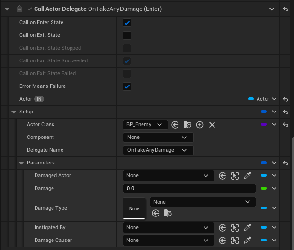Browse to BP_Enemy in Content Browser
The image size is (294, 250).
tap(187, 125)
